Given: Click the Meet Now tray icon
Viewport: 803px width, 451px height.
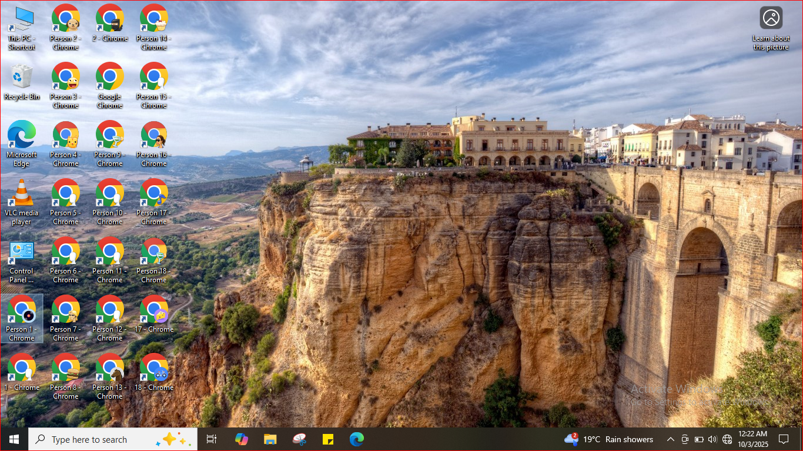Looking at the screenshot, I should pos(685,439).
